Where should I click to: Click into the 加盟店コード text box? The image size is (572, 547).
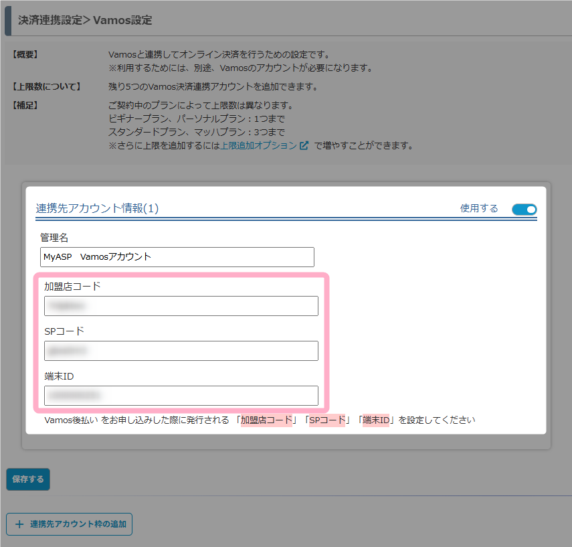[x=181, y=306]
